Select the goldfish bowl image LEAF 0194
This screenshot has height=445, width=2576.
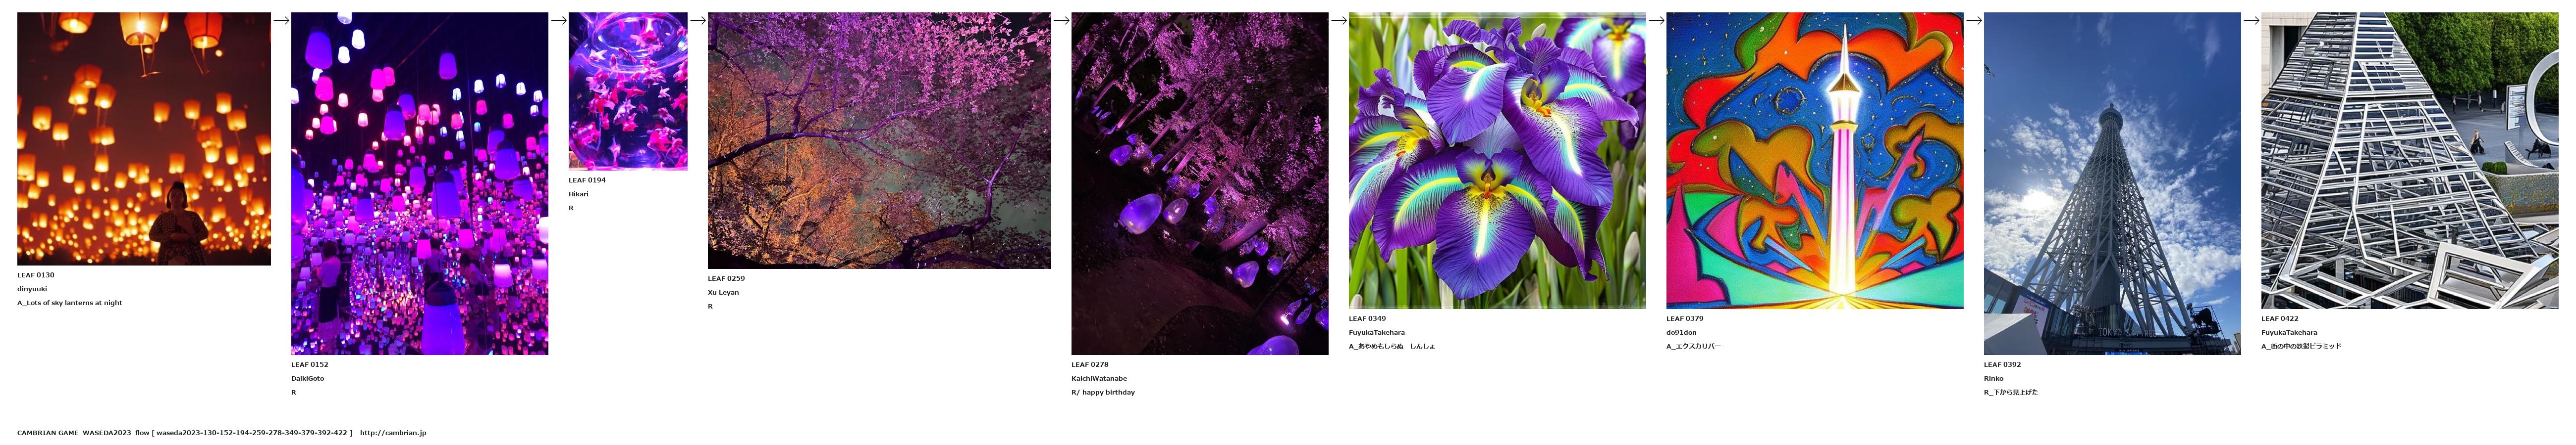click(x=628, y=92)
